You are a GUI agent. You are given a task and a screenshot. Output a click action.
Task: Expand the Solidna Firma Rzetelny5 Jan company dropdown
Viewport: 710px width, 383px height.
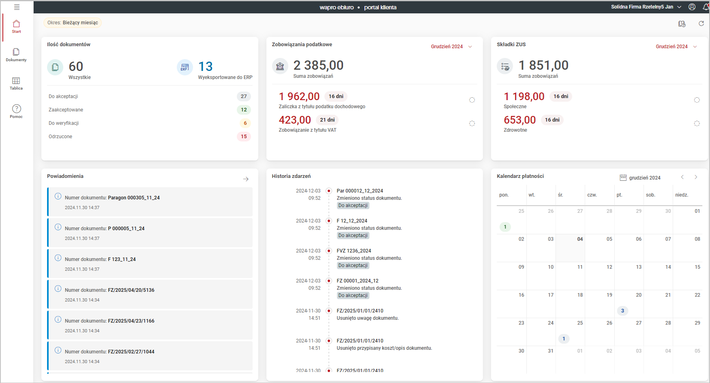coord(646,7)
